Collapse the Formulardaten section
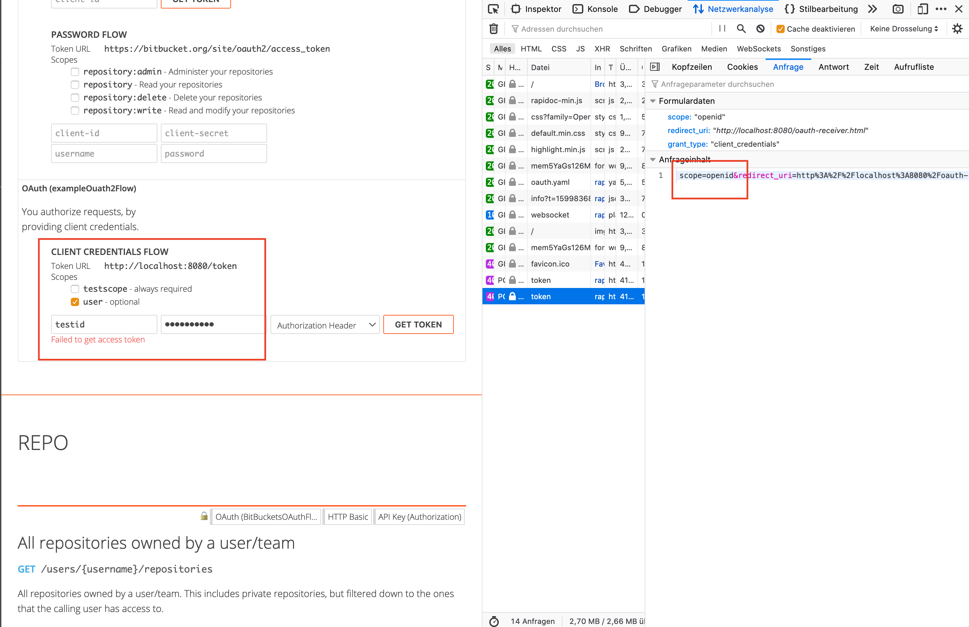Image resolution: width=969 pixels, height=627 pixels. (x=653, y=101)
